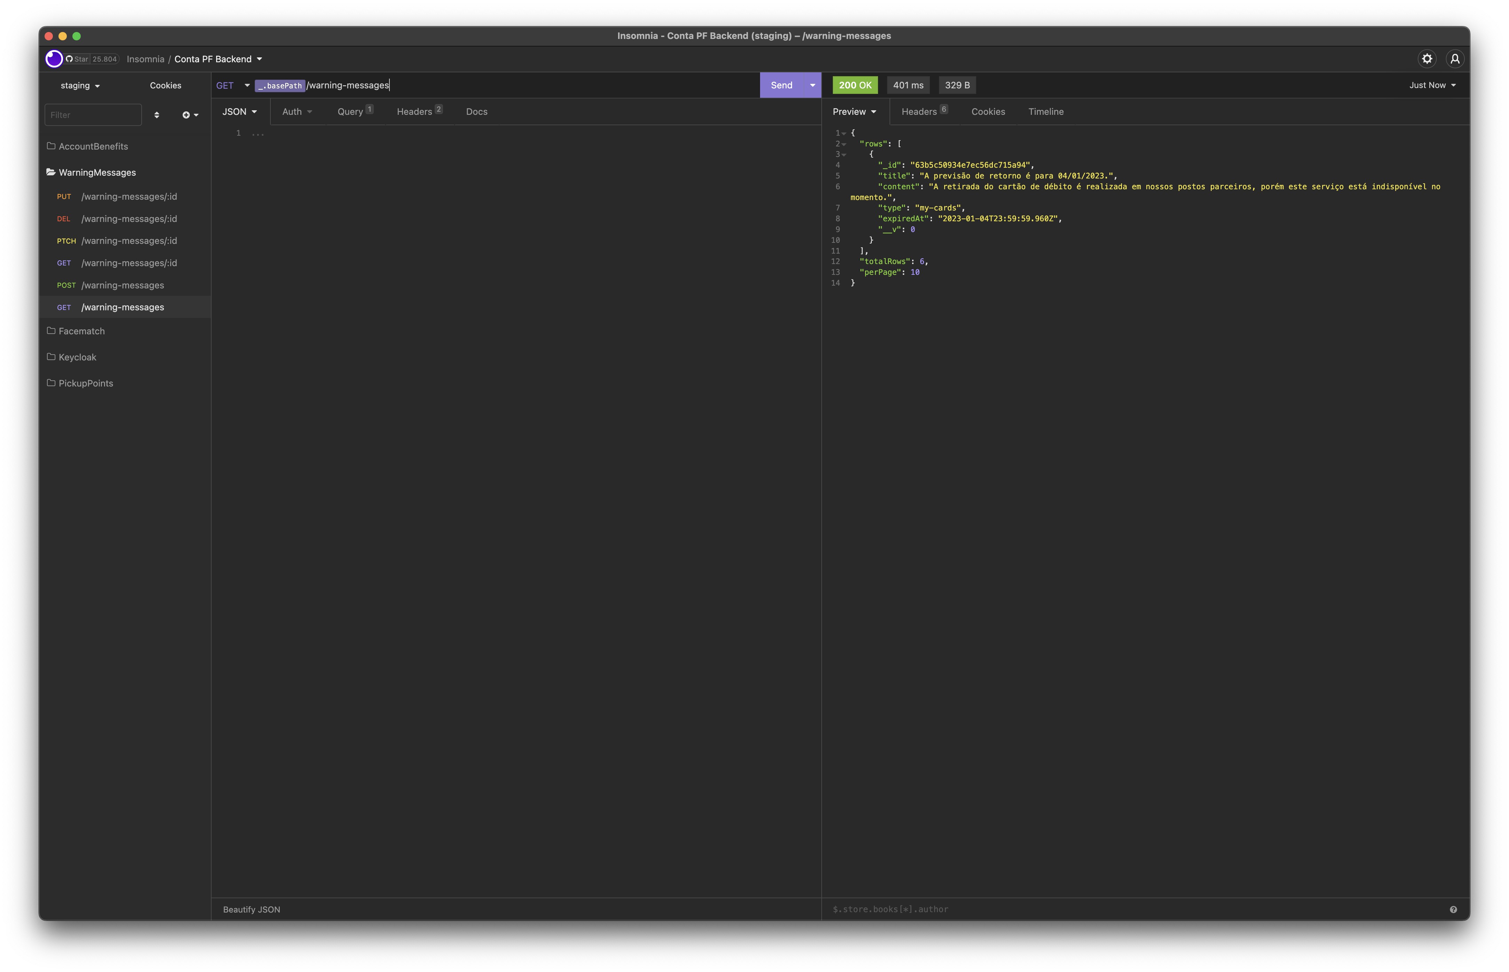Click the sort order arrows icon
1509x972 pixels.
coord(157,115)
